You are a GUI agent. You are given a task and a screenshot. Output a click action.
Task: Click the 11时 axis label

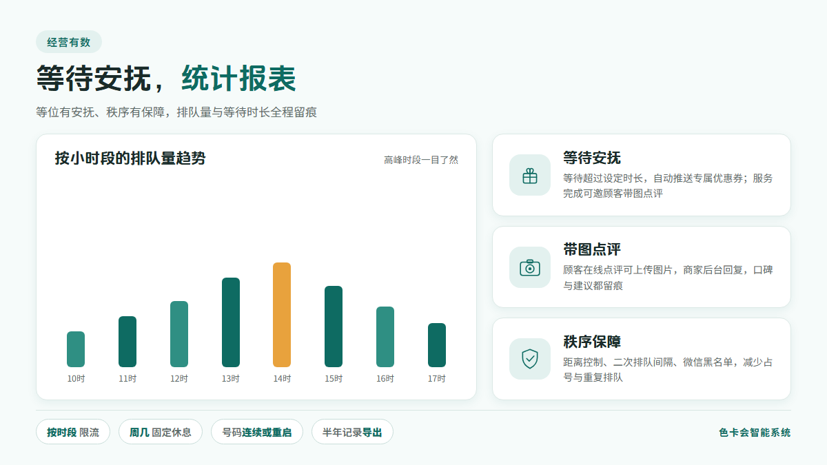point(127,379)
